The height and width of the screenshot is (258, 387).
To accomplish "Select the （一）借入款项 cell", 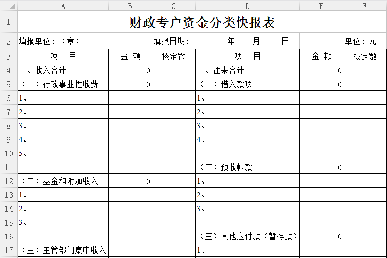I will click(x=247, y=84).
